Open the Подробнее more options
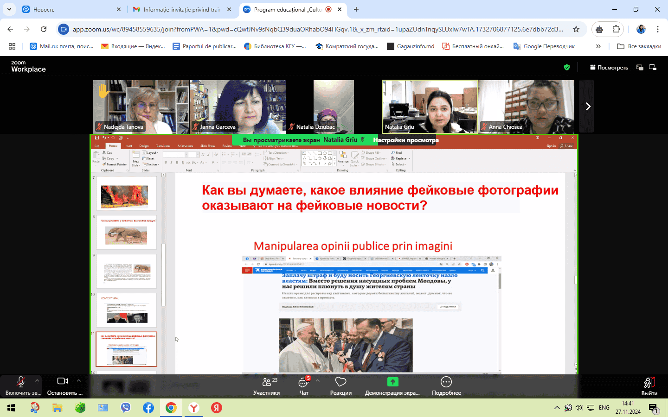The height and width of the screenshot is (417, 668). pos(446,385)
